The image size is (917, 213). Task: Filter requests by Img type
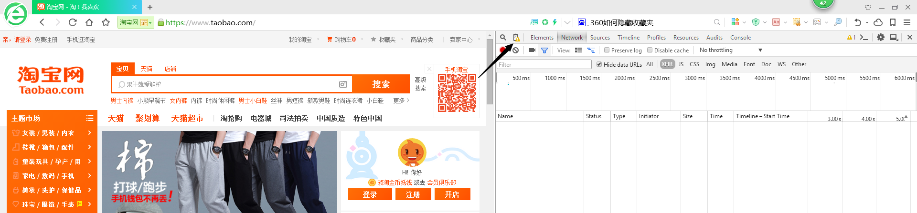pos(710,64)
